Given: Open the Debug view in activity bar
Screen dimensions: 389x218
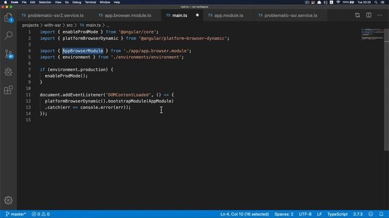Looking at the screenshot, I should tap(9, 72).
